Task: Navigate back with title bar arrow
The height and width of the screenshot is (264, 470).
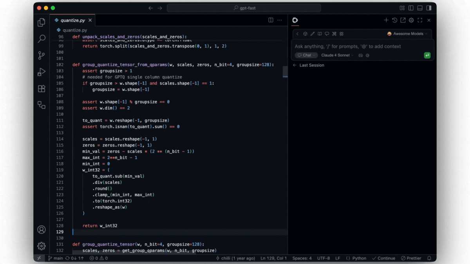Action: tap(151, 8)
